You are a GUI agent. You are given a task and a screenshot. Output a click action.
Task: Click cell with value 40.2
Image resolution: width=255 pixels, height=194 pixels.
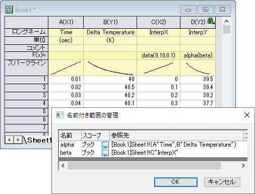(110, 95)
